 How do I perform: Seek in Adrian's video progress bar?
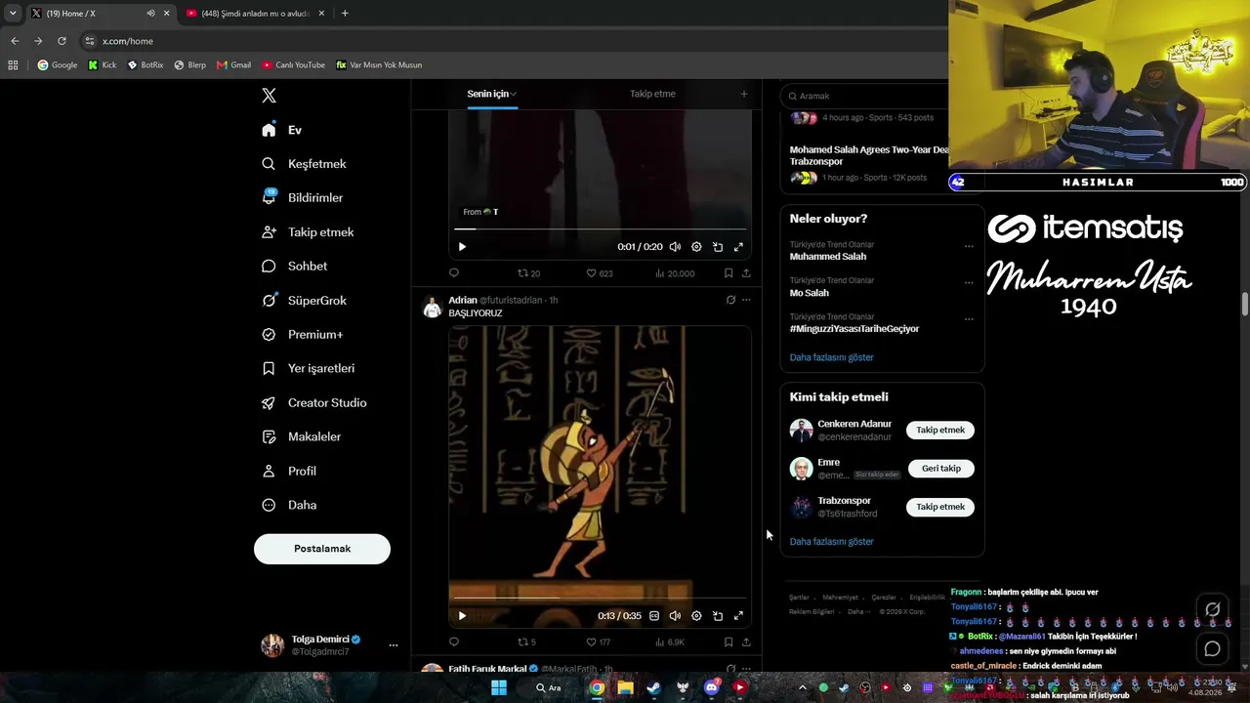pyautogui.click(x=600, y=598)
